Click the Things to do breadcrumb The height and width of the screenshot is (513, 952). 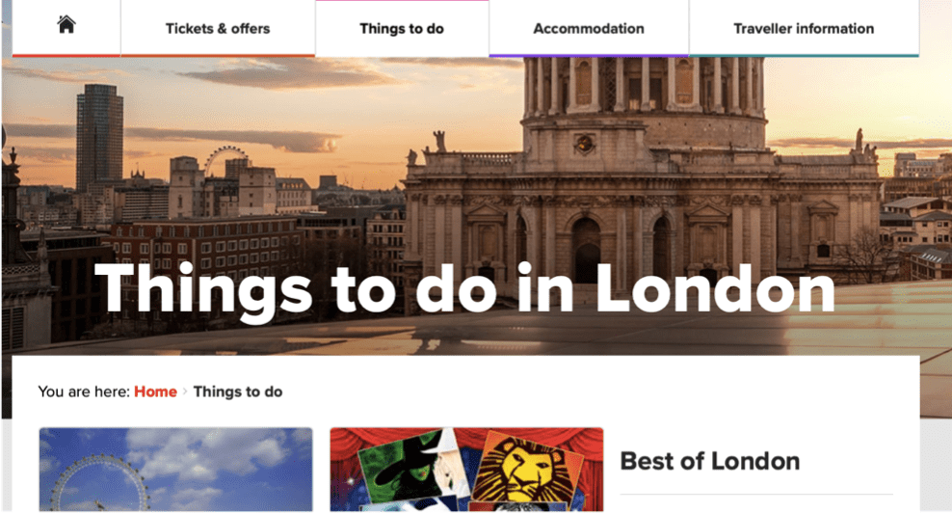[238, 391]
